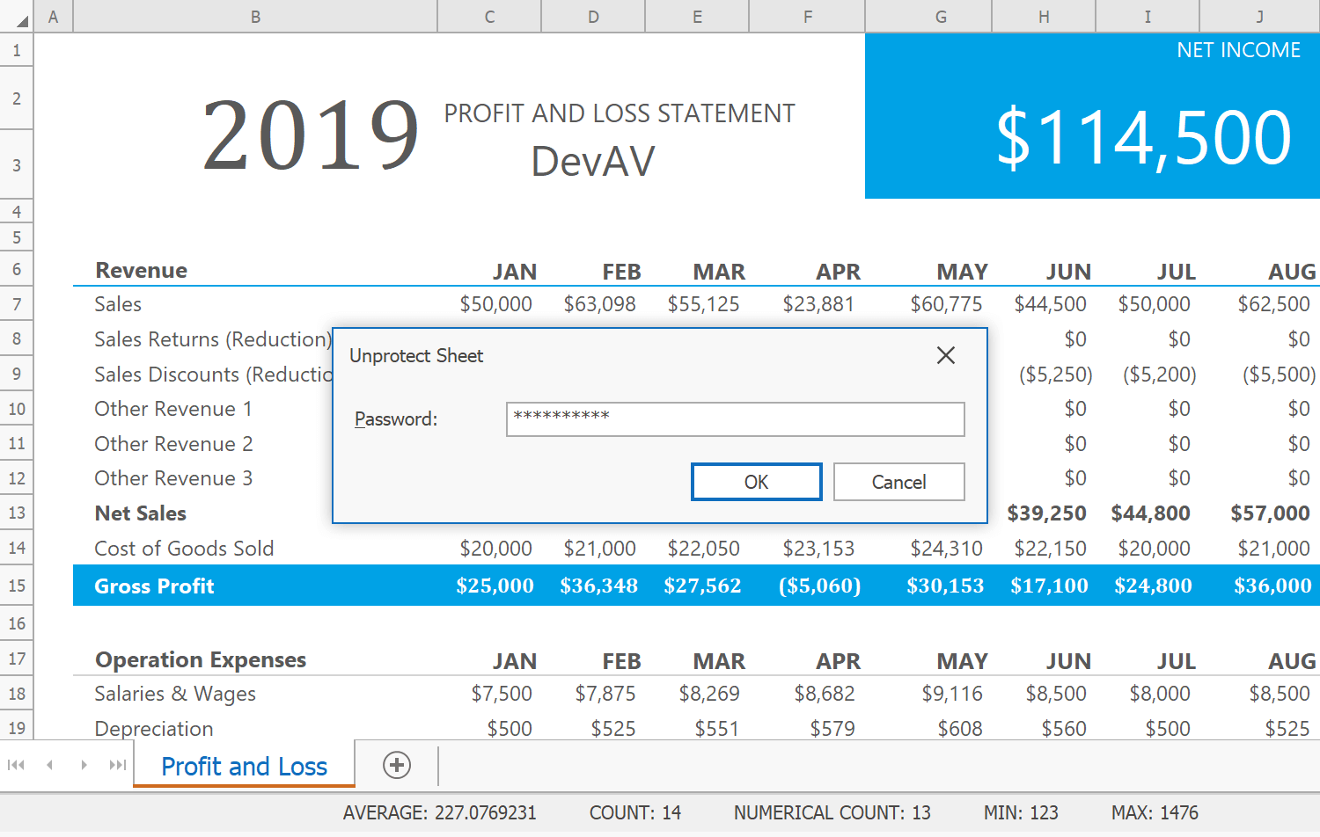Select column C header

(488, 16)
